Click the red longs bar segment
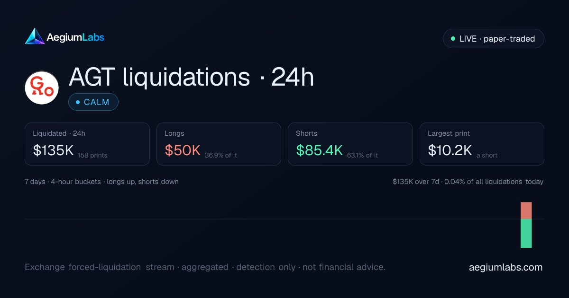 point(526,210)
